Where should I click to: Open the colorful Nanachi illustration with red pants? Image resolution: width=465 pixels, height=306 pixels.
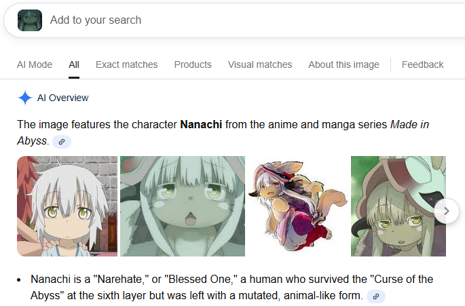point(298,206)
